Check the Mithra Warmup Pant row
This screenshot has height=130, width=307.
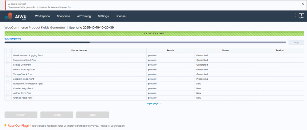pos(8,69)
